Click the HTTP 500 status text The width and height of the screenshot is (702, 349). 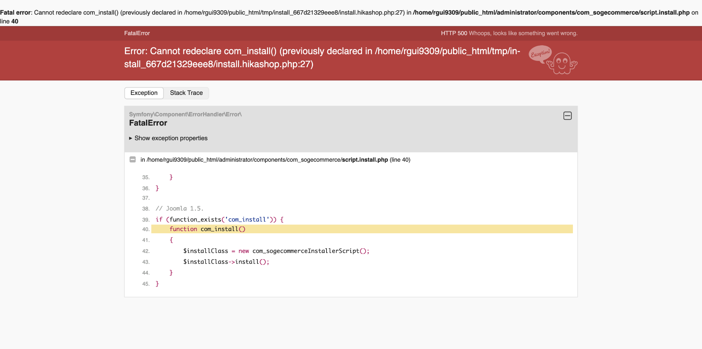454,33
